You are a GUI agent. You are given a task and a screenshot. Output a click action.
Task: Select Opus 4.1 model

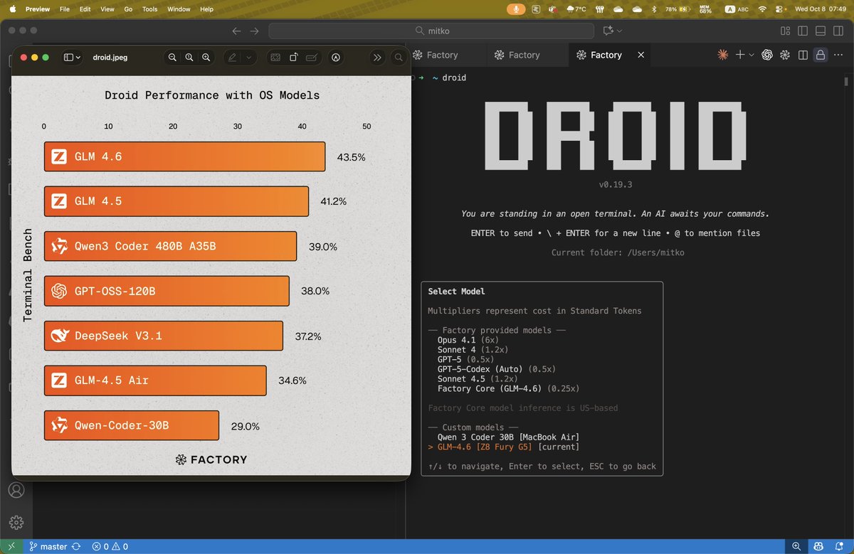(467, 340)
